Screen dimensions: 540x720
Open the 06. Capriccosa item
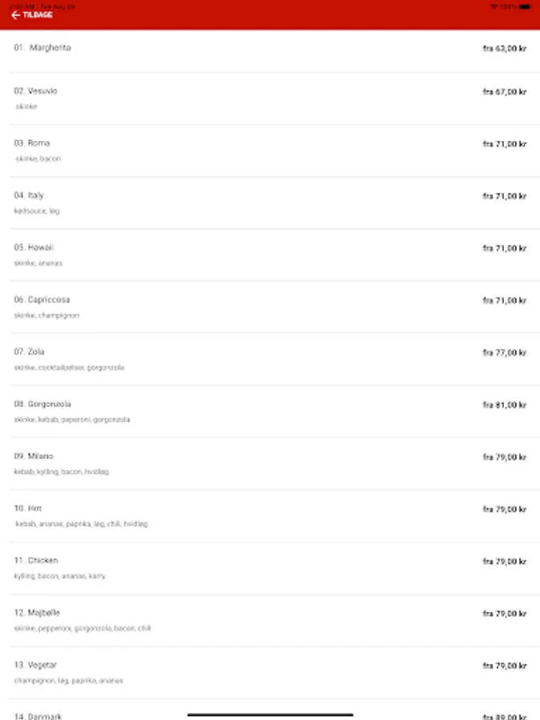pyautogui.click(x=274, y=307)
